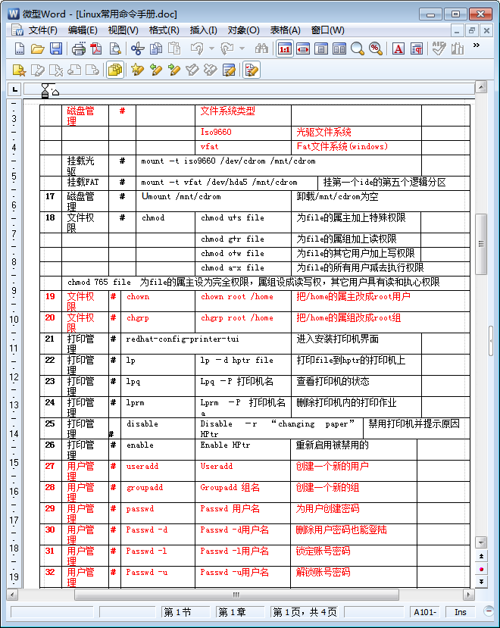Go to previous comment icon

74,70
